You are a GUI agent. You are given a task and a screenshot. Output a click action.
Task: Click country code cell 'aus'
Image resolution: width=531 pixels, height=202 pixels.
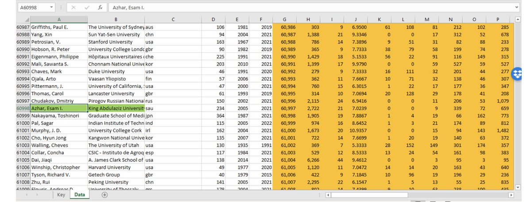pos(173,27)
